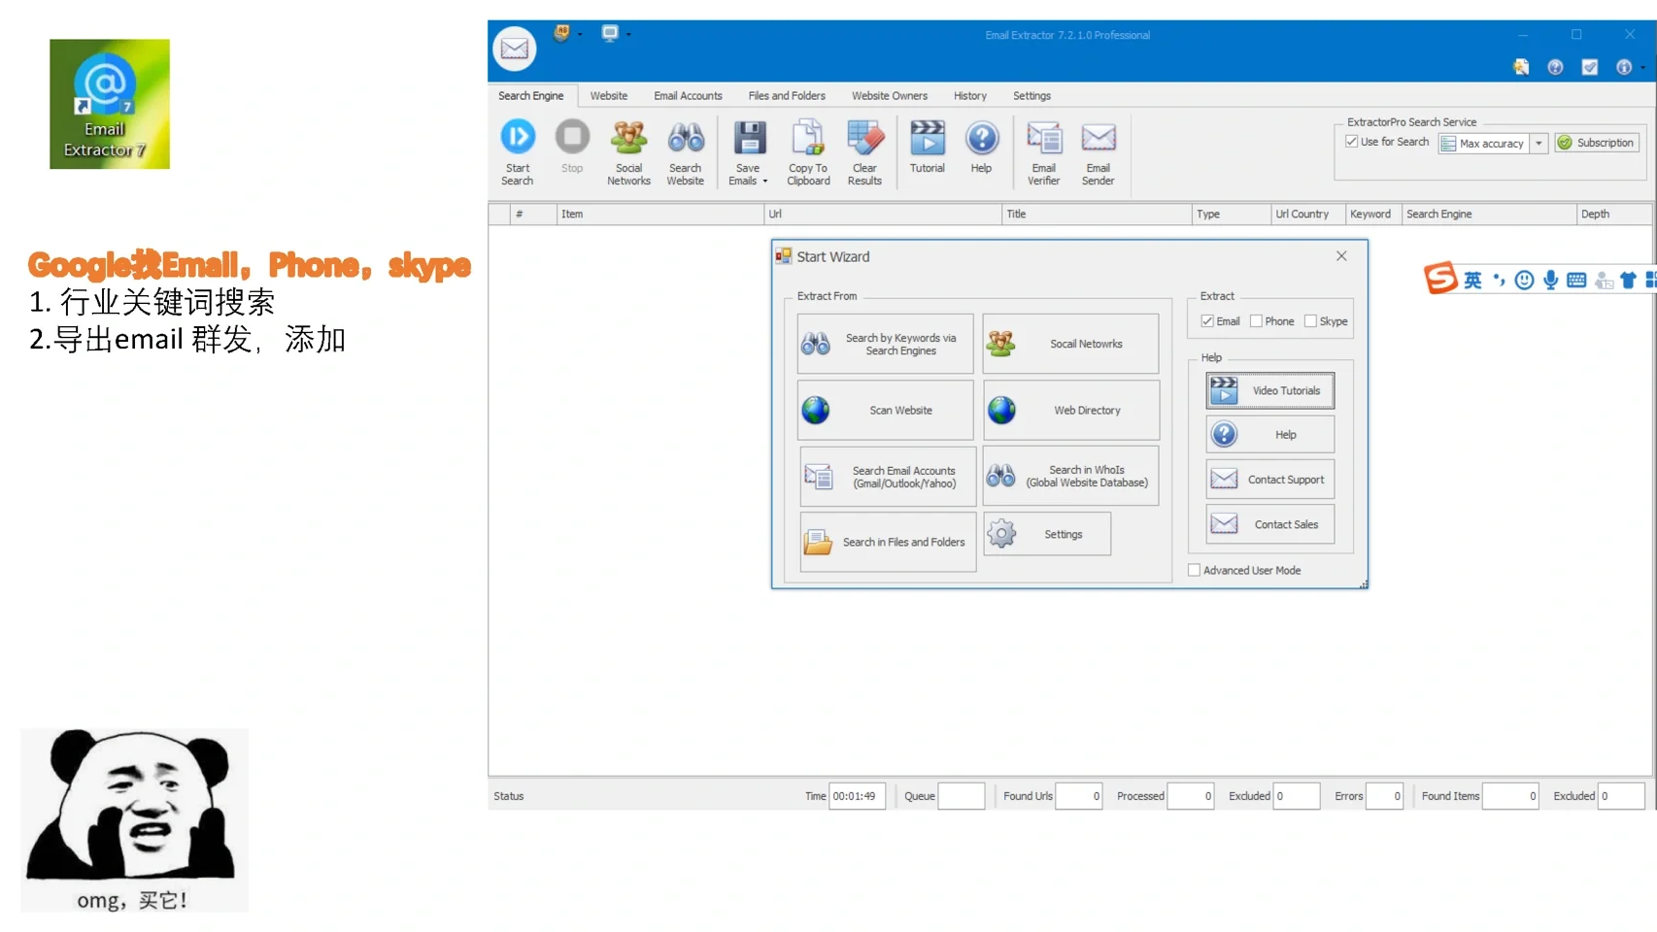Click the Search Engine column header
This screenshot has width=1657, height=932.
click(x=1490, y=214)
